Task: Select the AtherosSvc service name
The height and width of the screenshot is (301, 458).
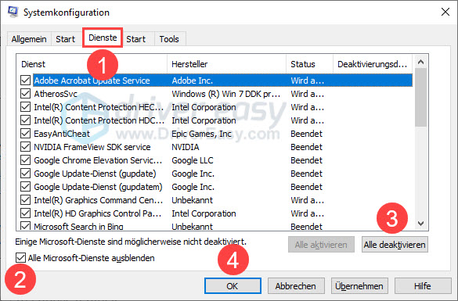Action: 56,94
